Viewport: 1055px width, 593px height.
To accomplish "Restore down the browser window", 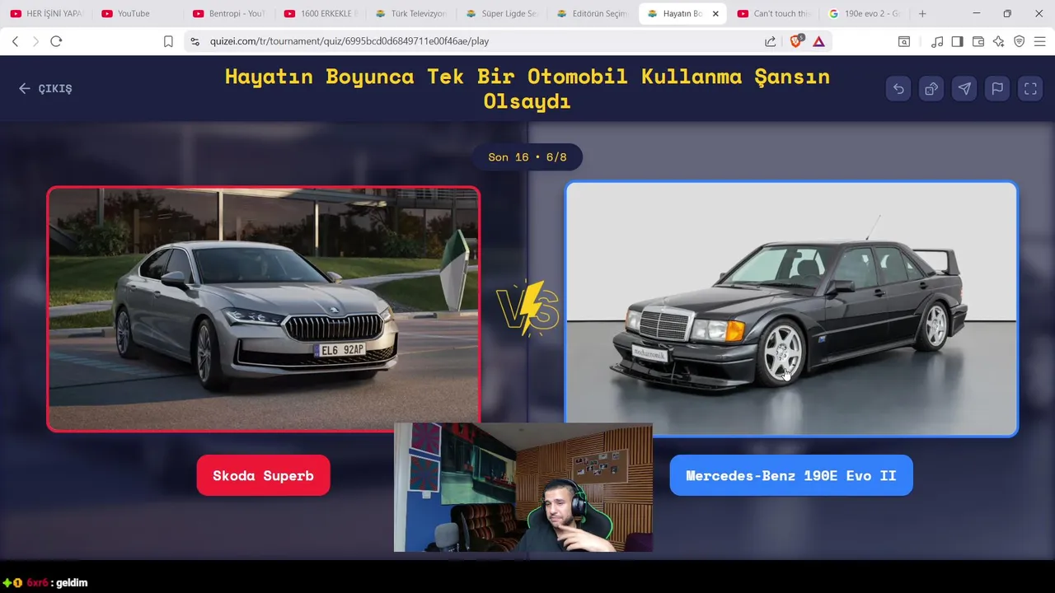I will click(x=1007, y=13).
